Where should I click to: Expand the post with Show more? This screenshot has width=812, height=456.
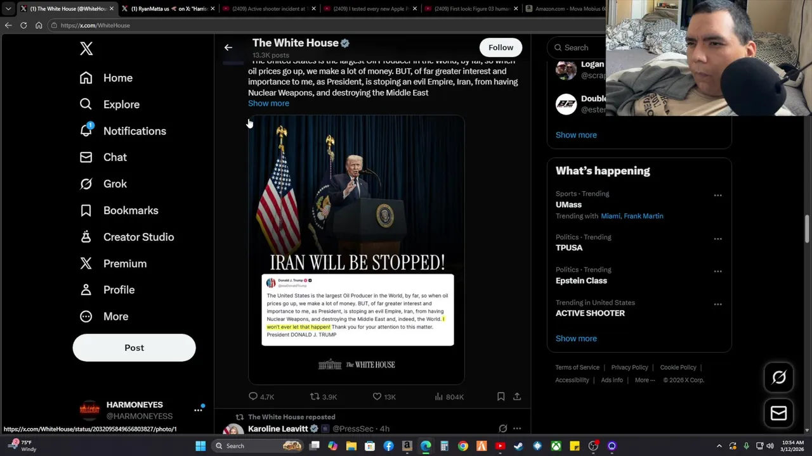tap(268, 103)
